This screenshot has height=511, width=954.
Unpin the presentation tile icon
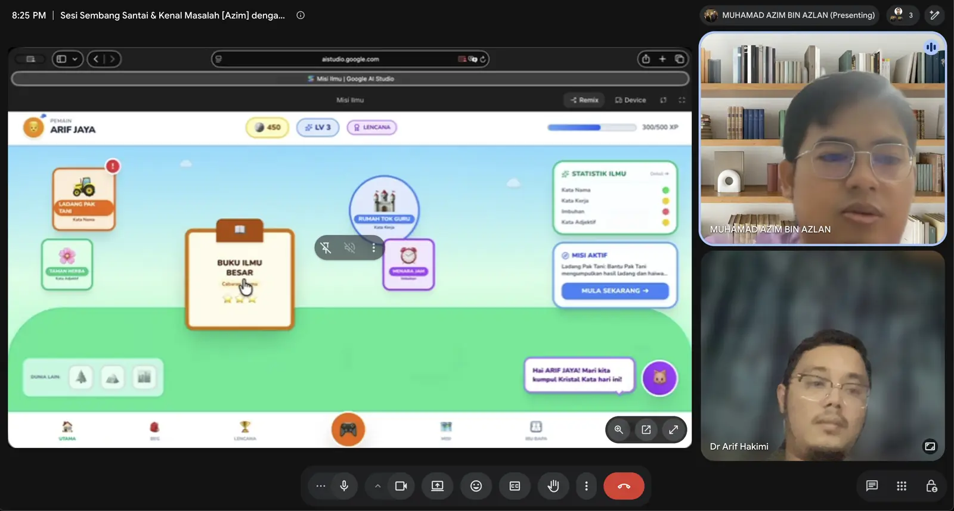click(x=326, y=248)
